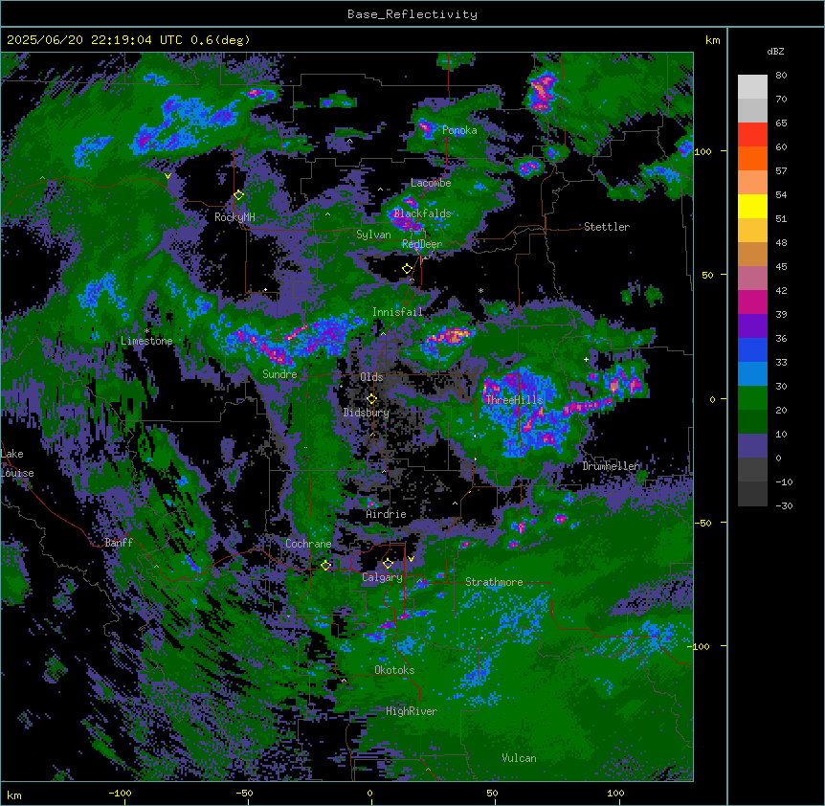The width and height of the screenshot is (825, 806).
Task: Click the Strathmore city label
Action: point(494,582)
